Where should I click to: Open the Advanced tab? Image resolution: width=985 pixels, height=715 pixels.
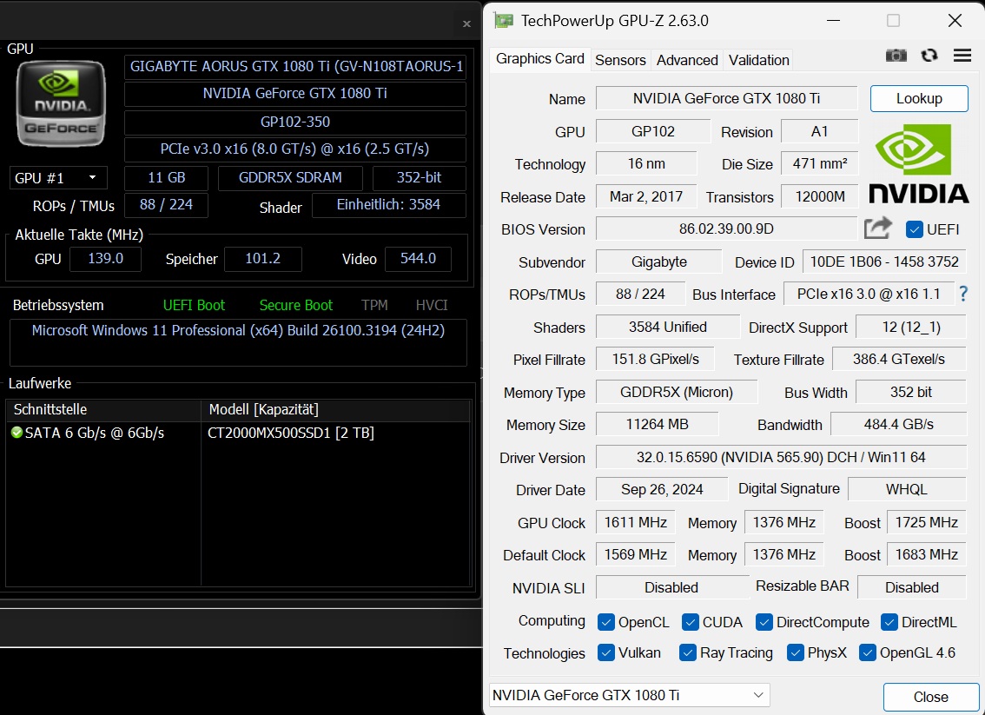coord(686,60)
